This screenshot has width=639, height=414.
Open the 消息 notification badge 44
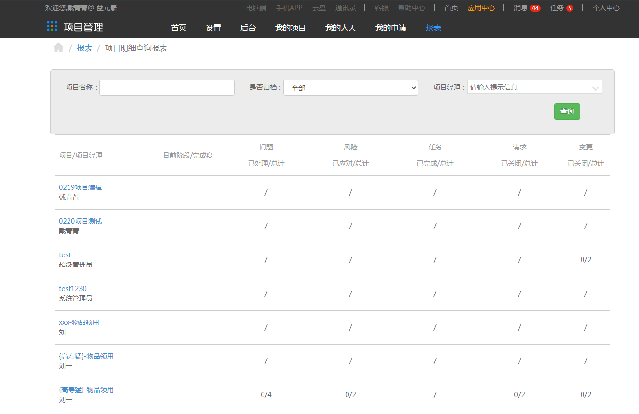click(x=535, y=8)
